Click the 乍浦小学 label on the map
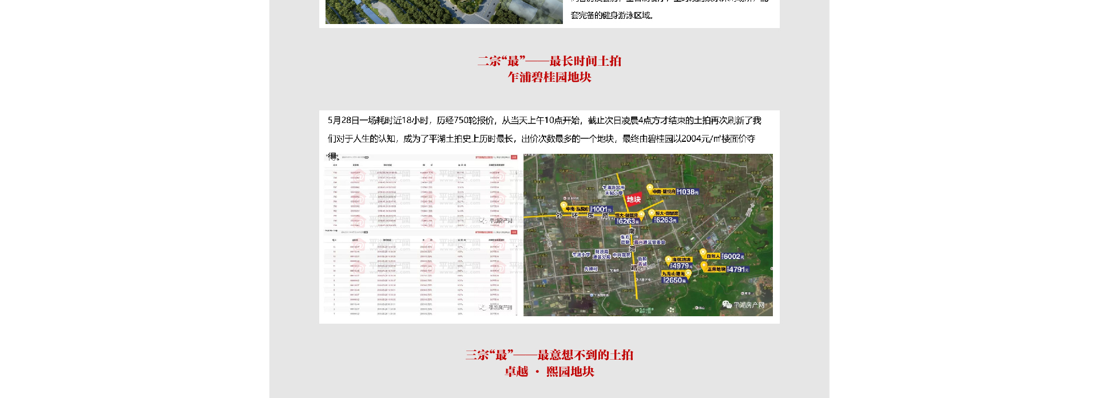This screenshot has width=1099, height=398. pos(581,254)
